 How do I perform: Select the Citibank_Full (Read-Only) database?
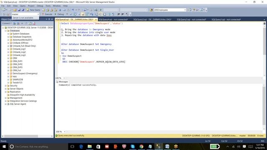[24, 46]
